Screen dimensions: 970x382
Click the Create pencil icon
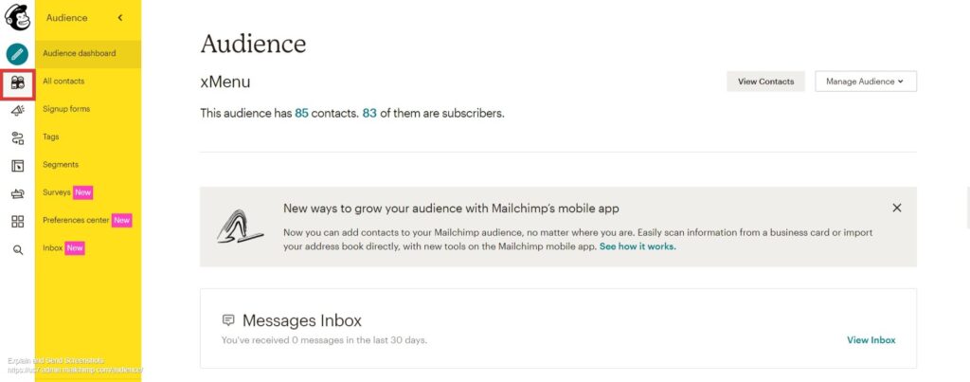(x=17, y=54)
